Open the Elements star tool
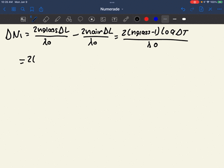 [91, 19]
